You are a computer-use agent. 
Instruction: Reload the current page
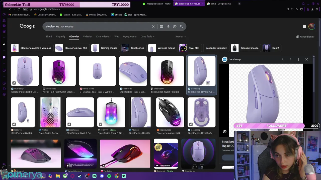(x=19, y=9)
